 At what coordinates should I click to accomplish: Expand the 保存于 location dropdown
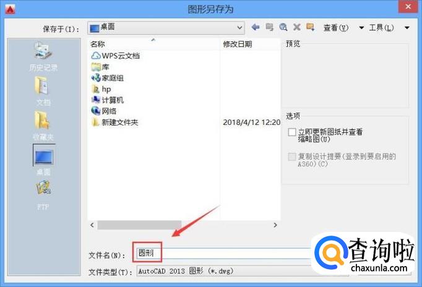[239, 28]
